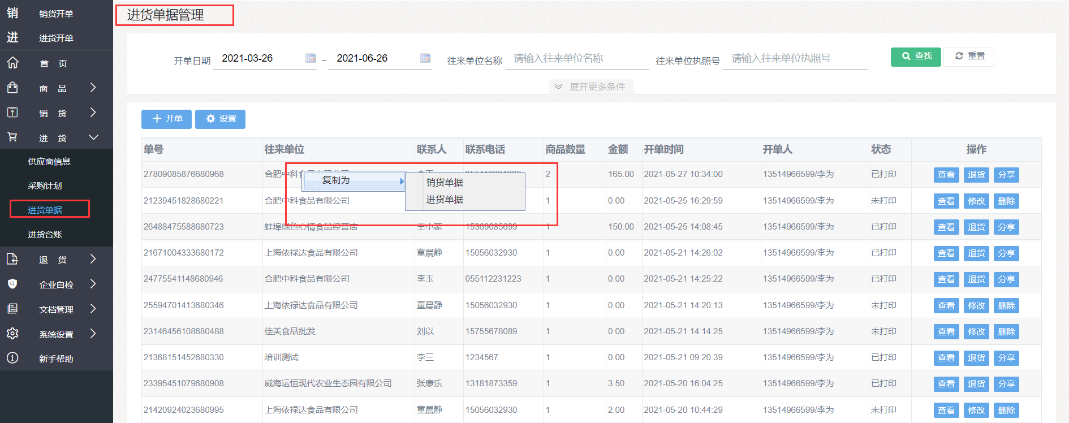Open the 销货开单 sales shortcut icon
The width and height of the screenshot is (1069, 423).
point(12,13)
